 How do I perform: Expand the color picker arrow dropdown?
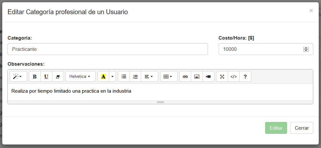click(112, 77)
